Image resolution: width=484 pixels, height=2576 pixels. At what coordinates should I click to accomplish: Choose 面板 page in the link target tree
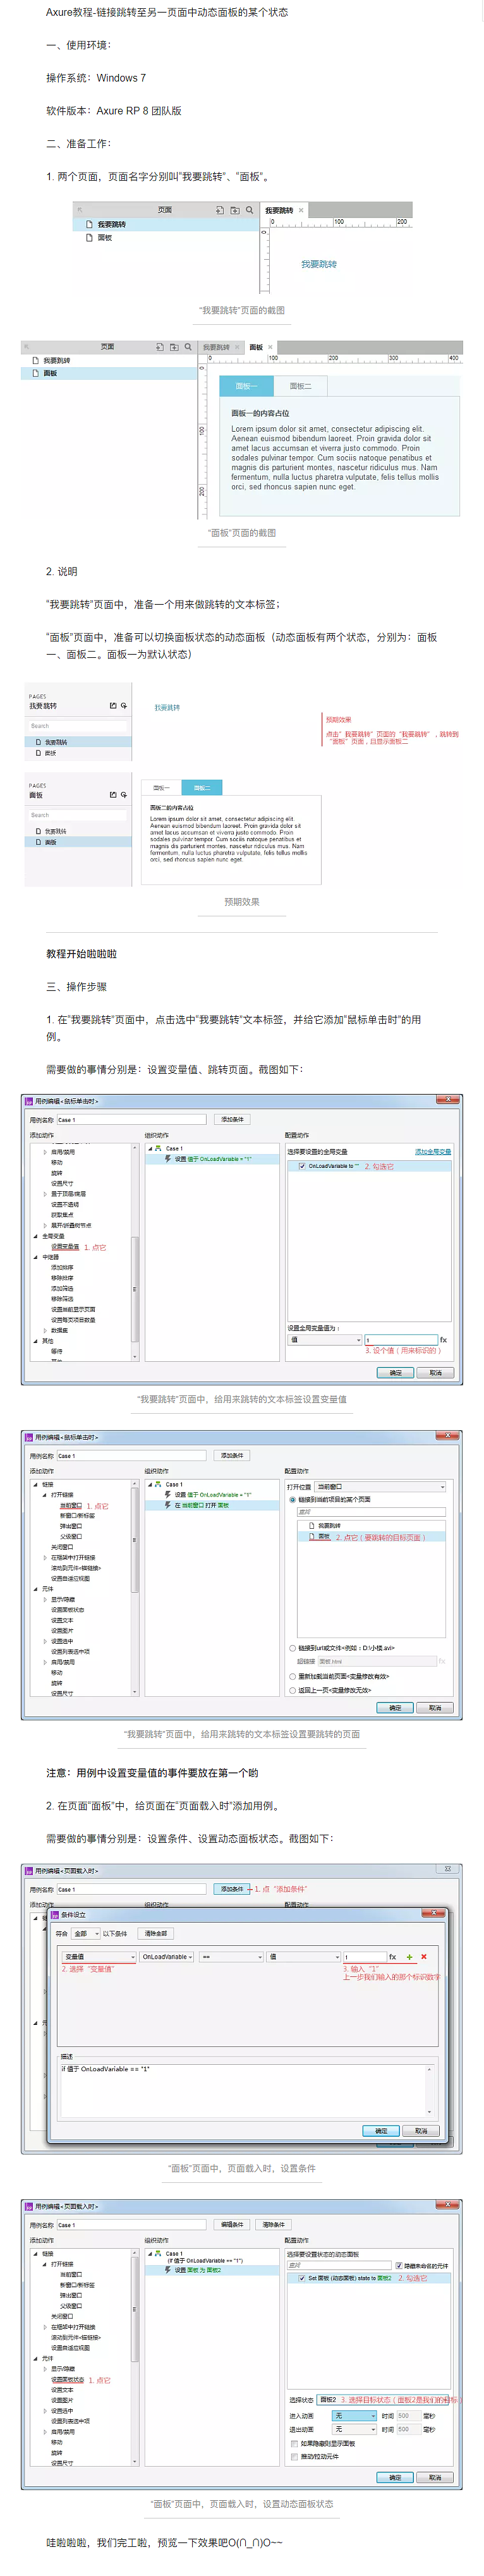tap(324, 1537)
